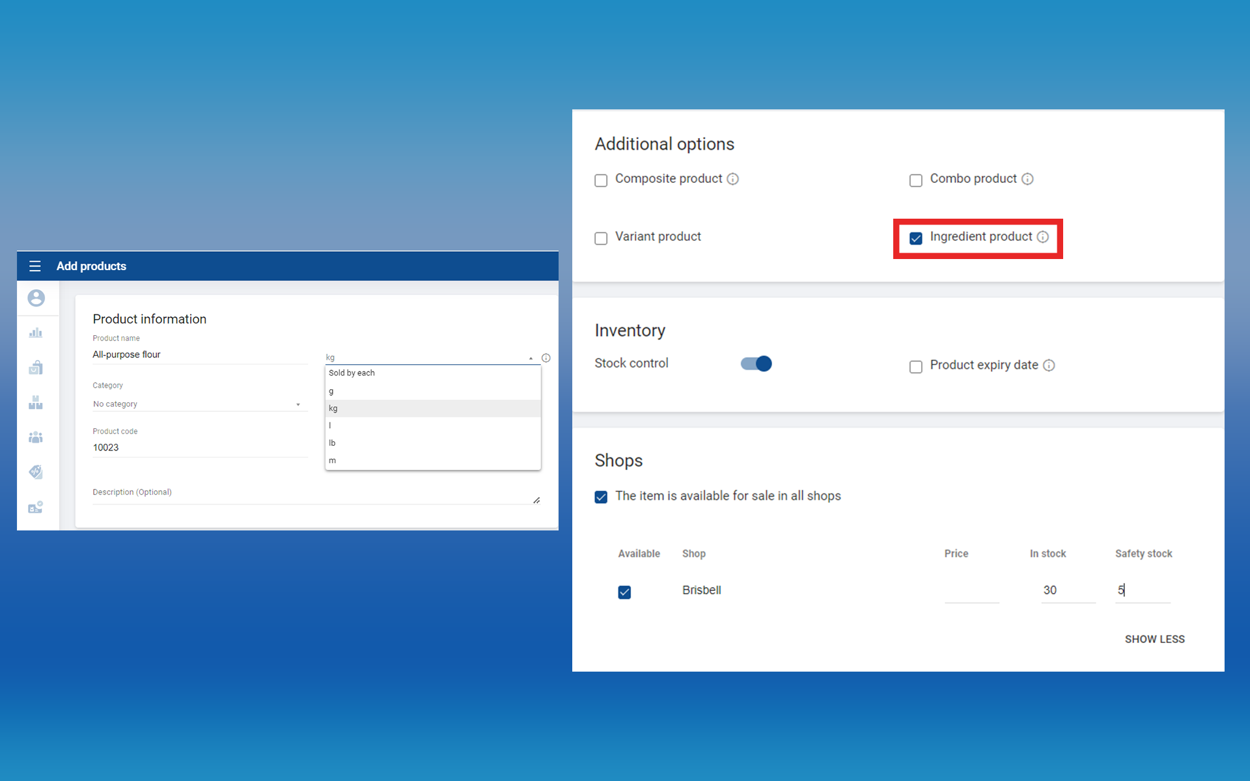
Task: Collapse the kg unit dropdown arrow
Action: pyautogui.click(x=531, y=358)
